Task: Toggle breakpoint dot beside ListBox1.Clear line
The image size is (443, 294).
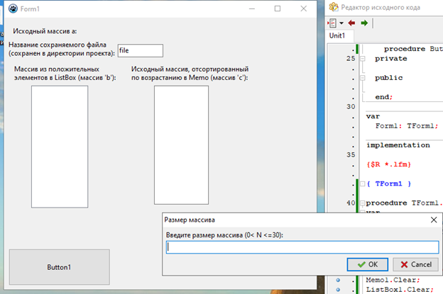Action: (x=338, y=290)
